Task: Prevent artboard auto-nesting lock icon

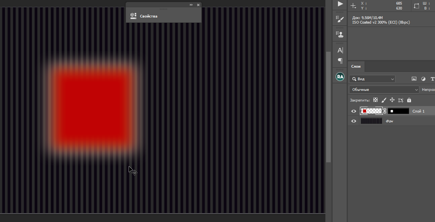Action: (x=401, y=100)
